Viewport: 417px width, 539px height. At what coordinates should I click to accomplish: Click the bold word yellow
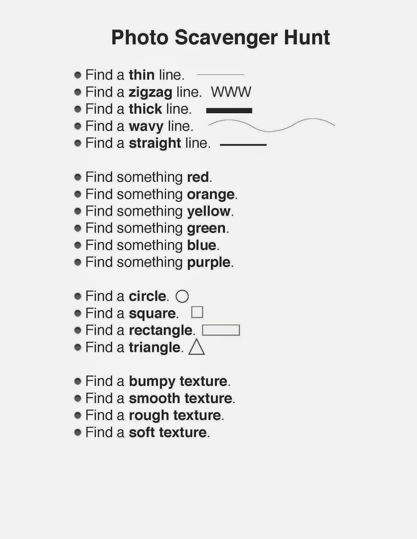[x=209, y=212]
